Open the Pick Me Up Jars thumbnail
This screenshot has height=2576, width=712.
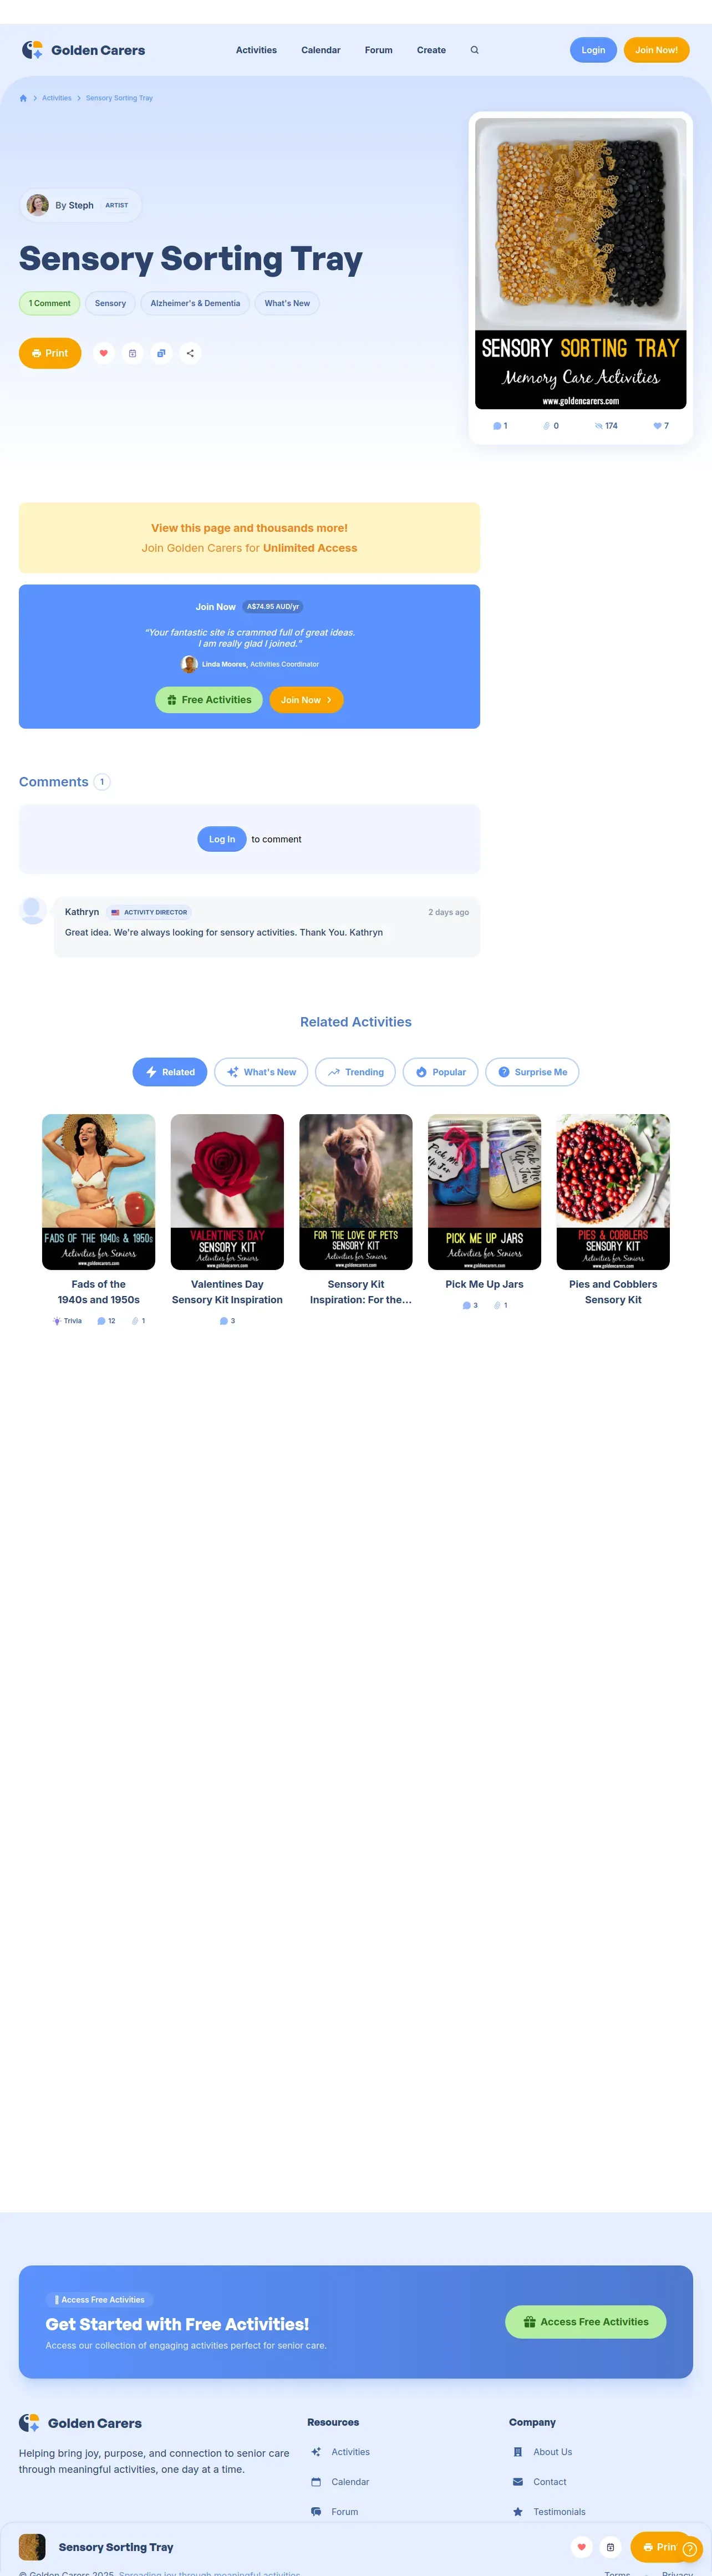click(485, 1192)
